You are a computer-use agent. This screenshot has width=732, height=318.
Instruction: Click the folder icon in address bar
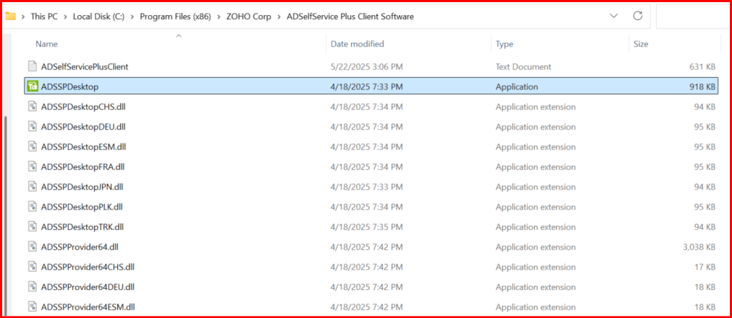coord(11,16)
